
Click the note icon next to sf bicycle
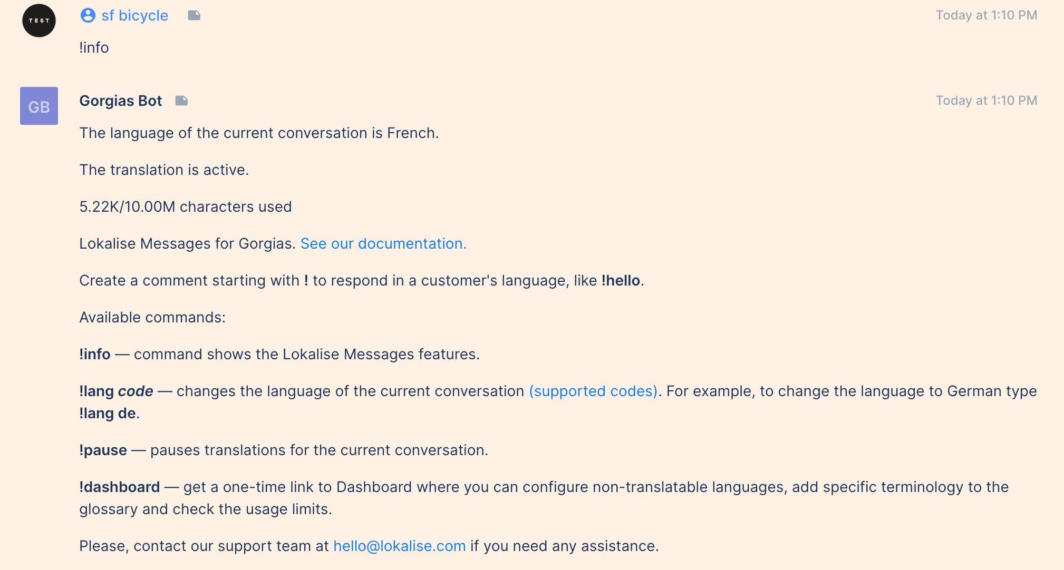pyautogui.click(x=194, y=15)
